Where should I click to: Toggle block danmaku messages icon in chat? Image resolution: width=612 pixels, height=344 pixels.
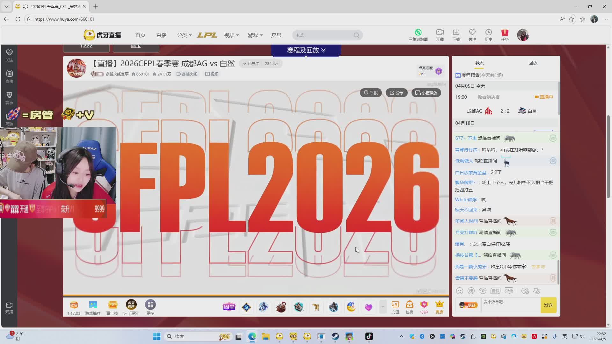click(x=525, y=291)
